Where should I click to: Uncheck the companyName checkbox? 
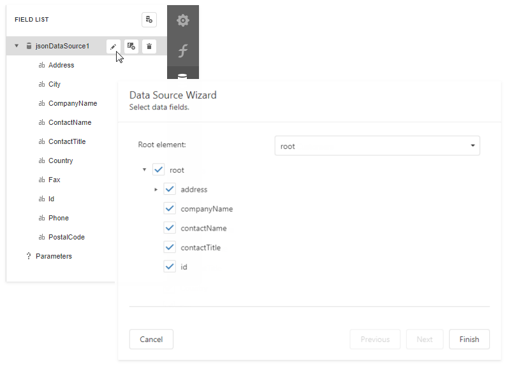click(170, 208)
